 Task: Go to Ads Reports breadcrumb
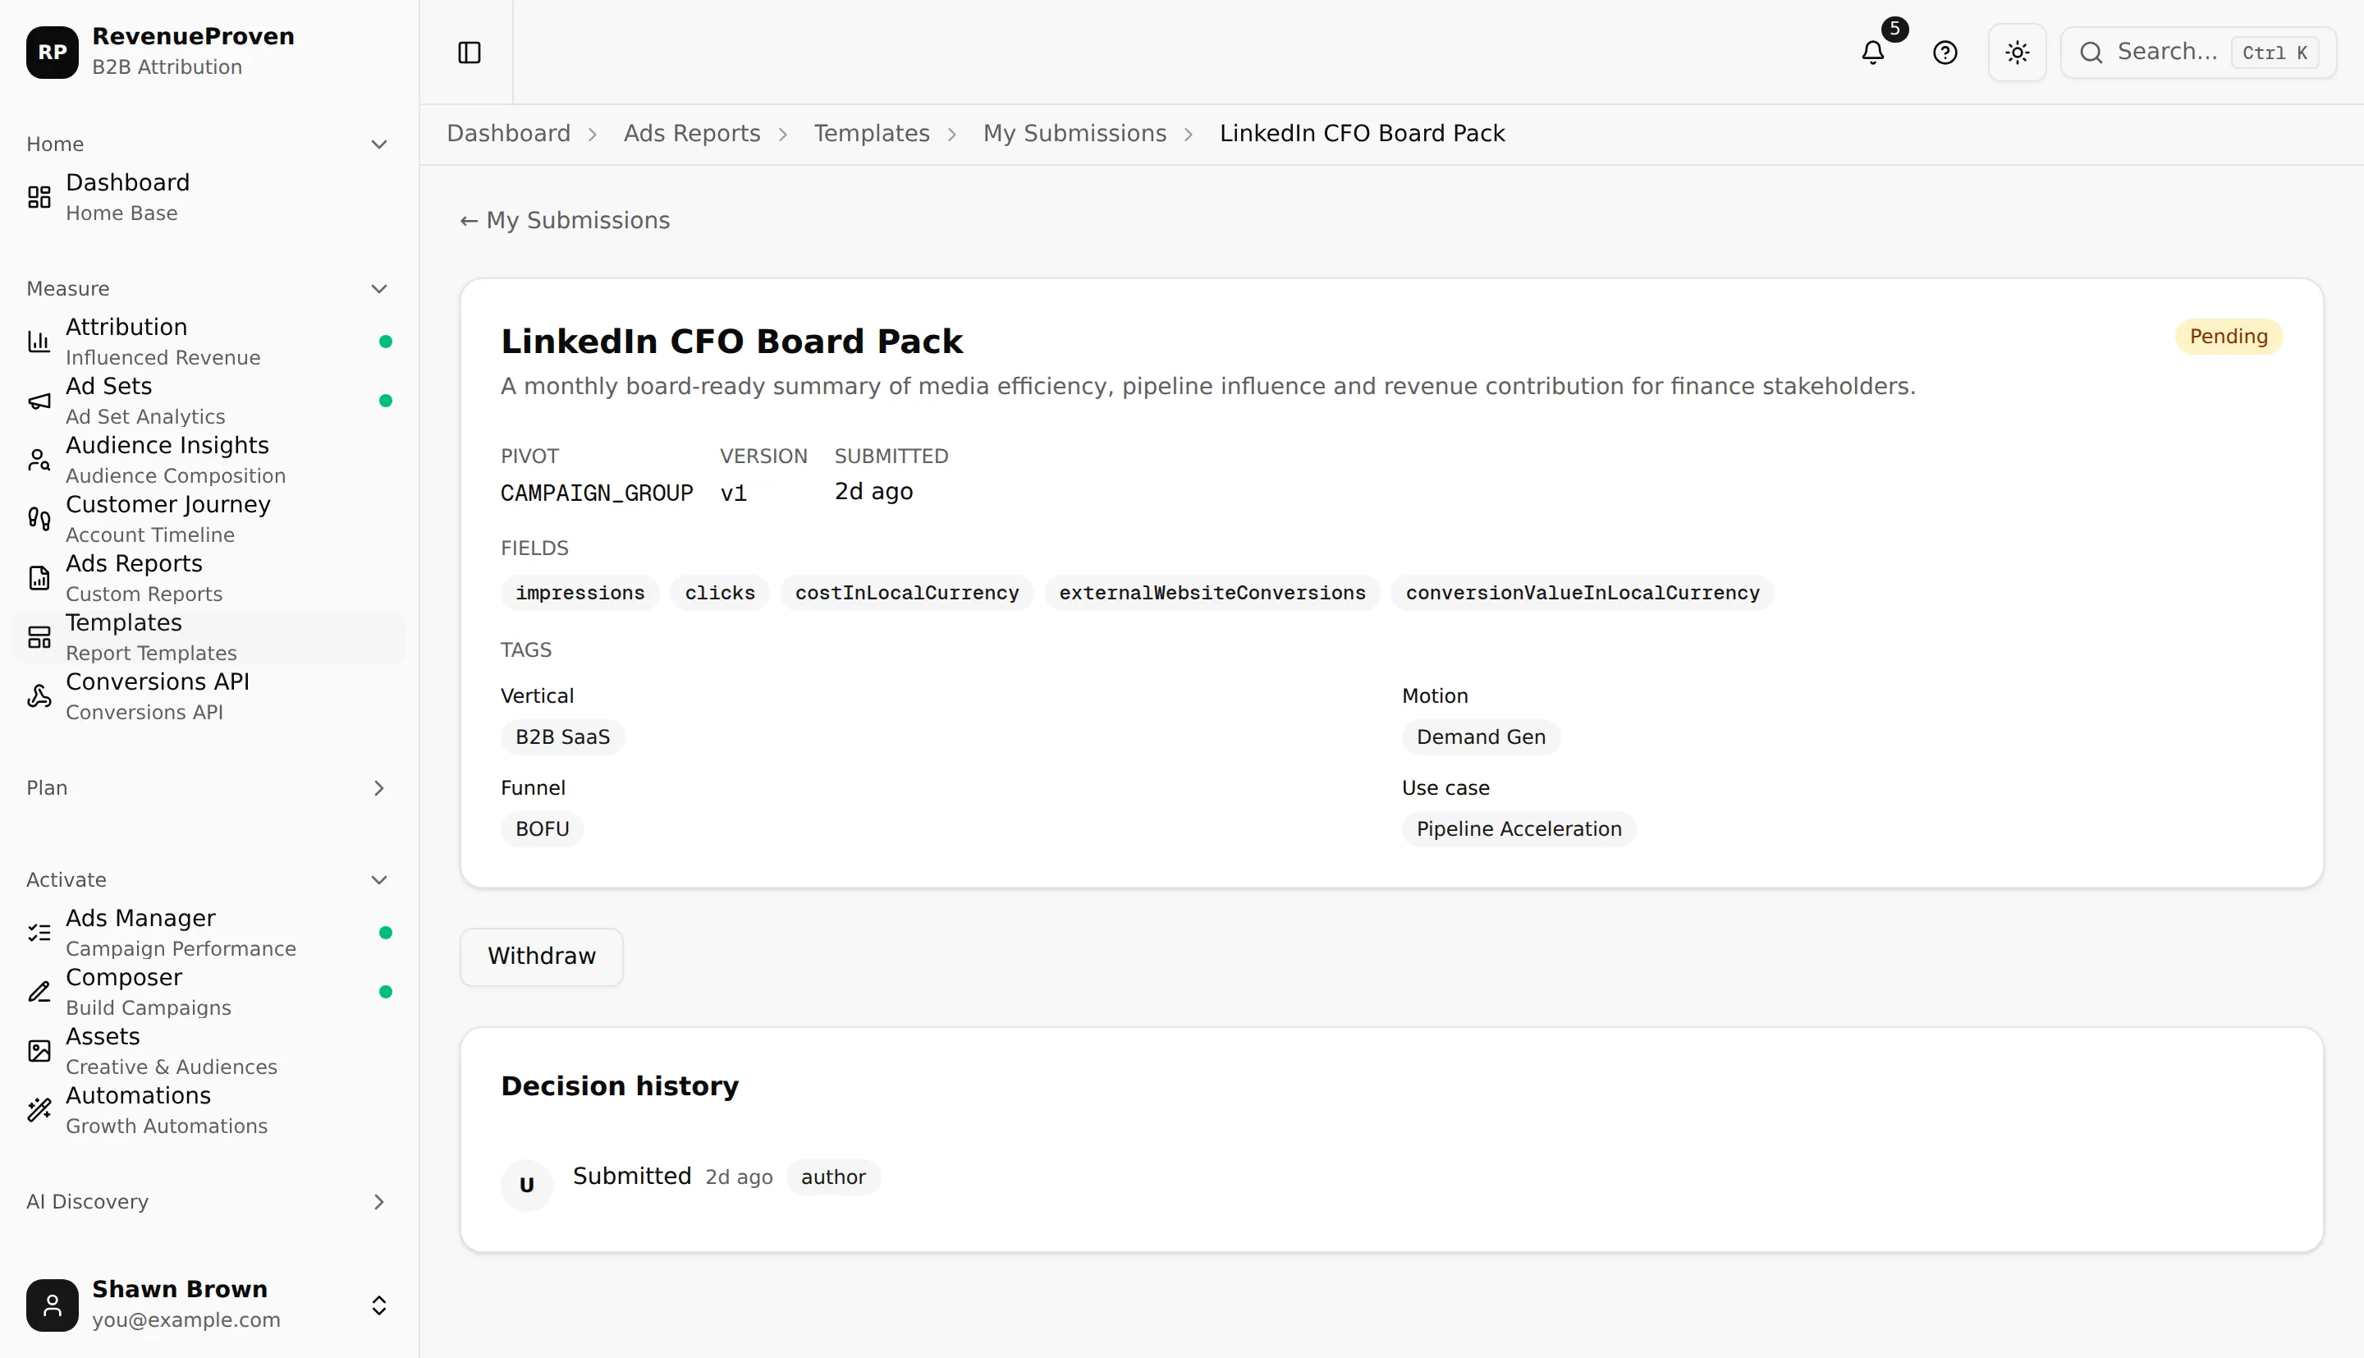coord(692,133)
